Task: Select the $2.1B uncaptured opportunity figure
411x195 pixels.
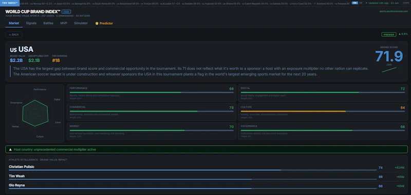Action: pos(34,61)
